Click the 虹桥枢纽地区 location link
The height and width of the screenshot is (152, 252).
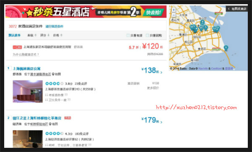39,124
